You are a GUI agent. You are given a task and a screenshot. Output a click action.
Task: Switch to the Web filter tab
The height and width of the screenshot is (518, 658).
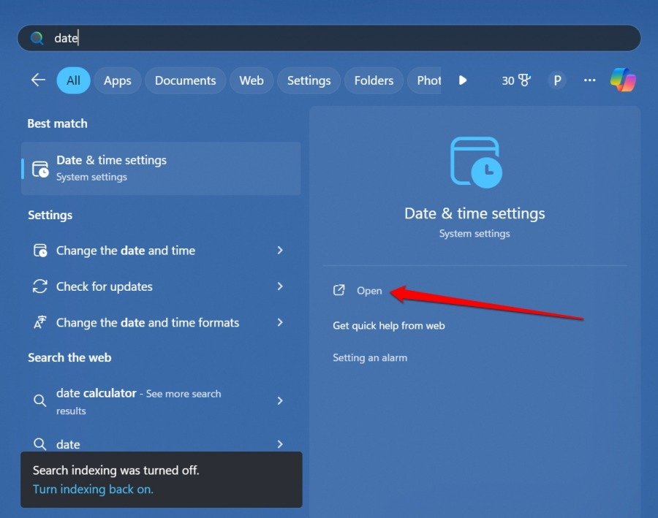point(252,80)
